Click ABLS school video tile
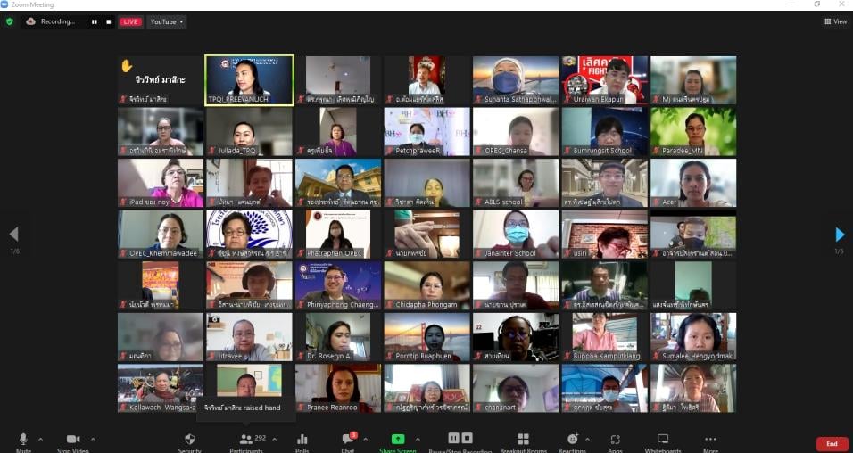 pyautogui.click(x=516, y=183)
